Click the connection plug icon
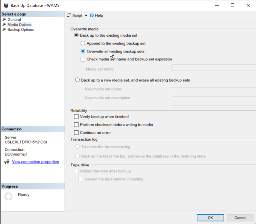Screen dimensions: 256x224 (x=7, y=162)
